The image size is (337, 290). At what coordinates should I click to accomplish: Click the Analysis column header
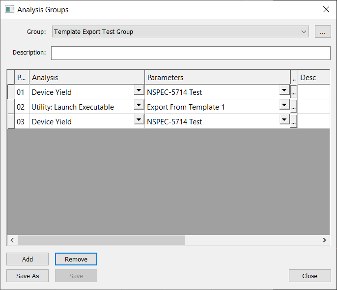(86, 78)
